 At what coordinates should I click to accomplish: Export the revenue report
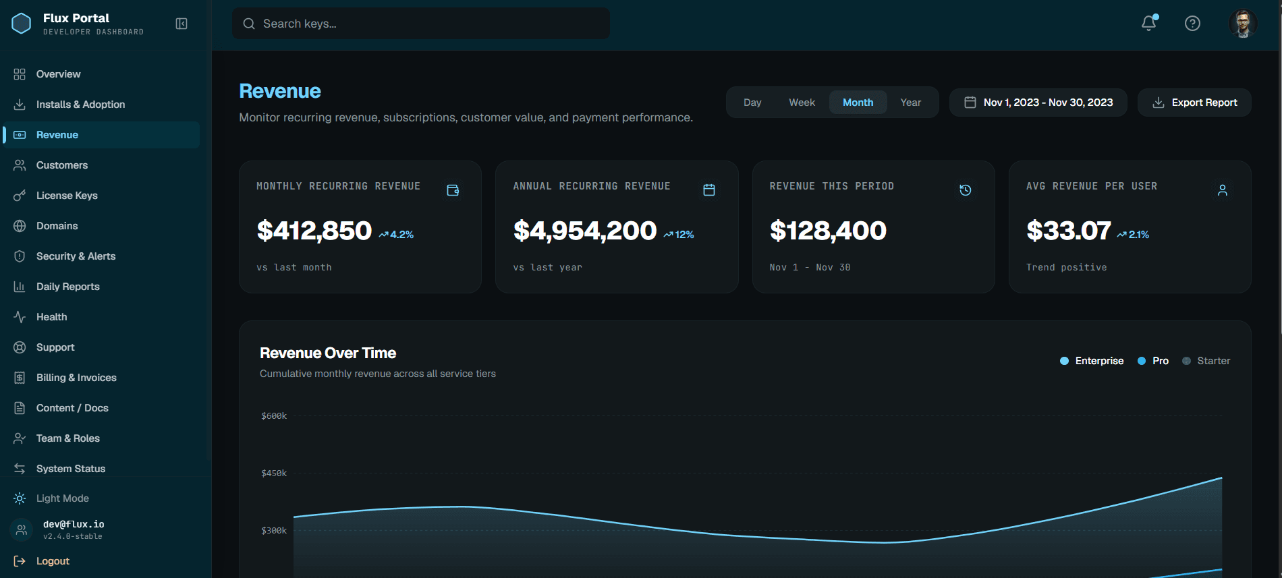(x=1194, y=103)
